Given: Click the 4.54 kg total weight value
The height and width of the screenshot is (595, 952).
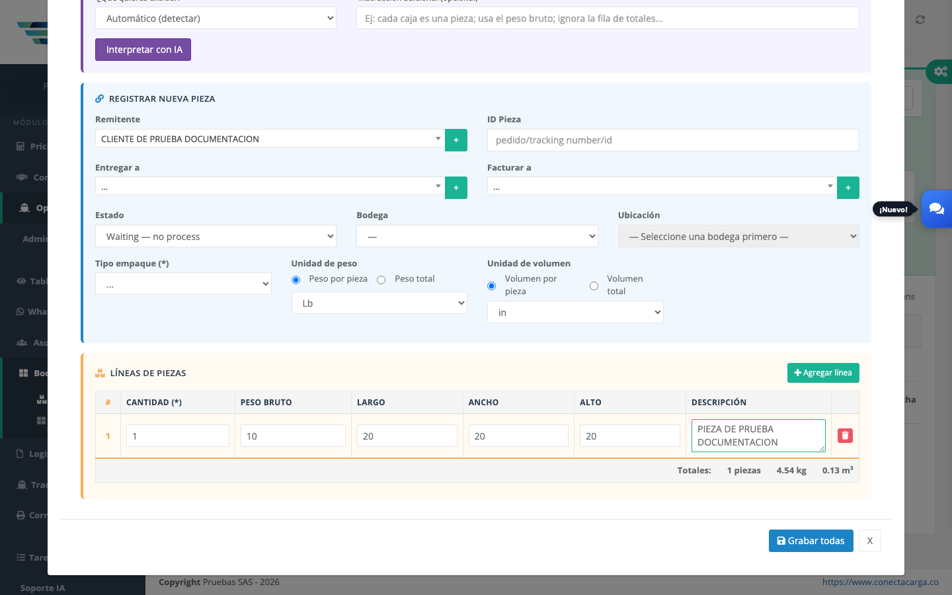Looking at the screenshot, I should point(791,471).
